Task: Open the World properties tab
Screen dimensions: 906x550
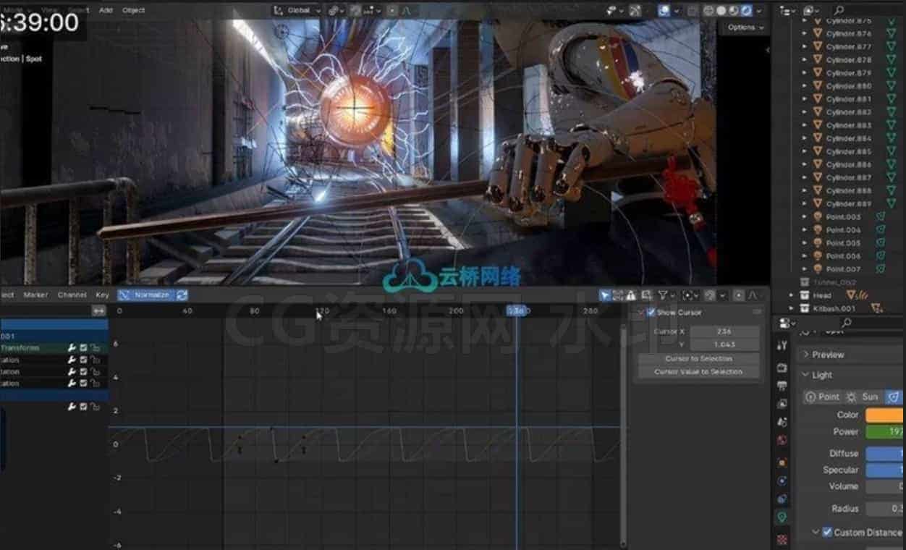Action: click(x=782, y=440)
